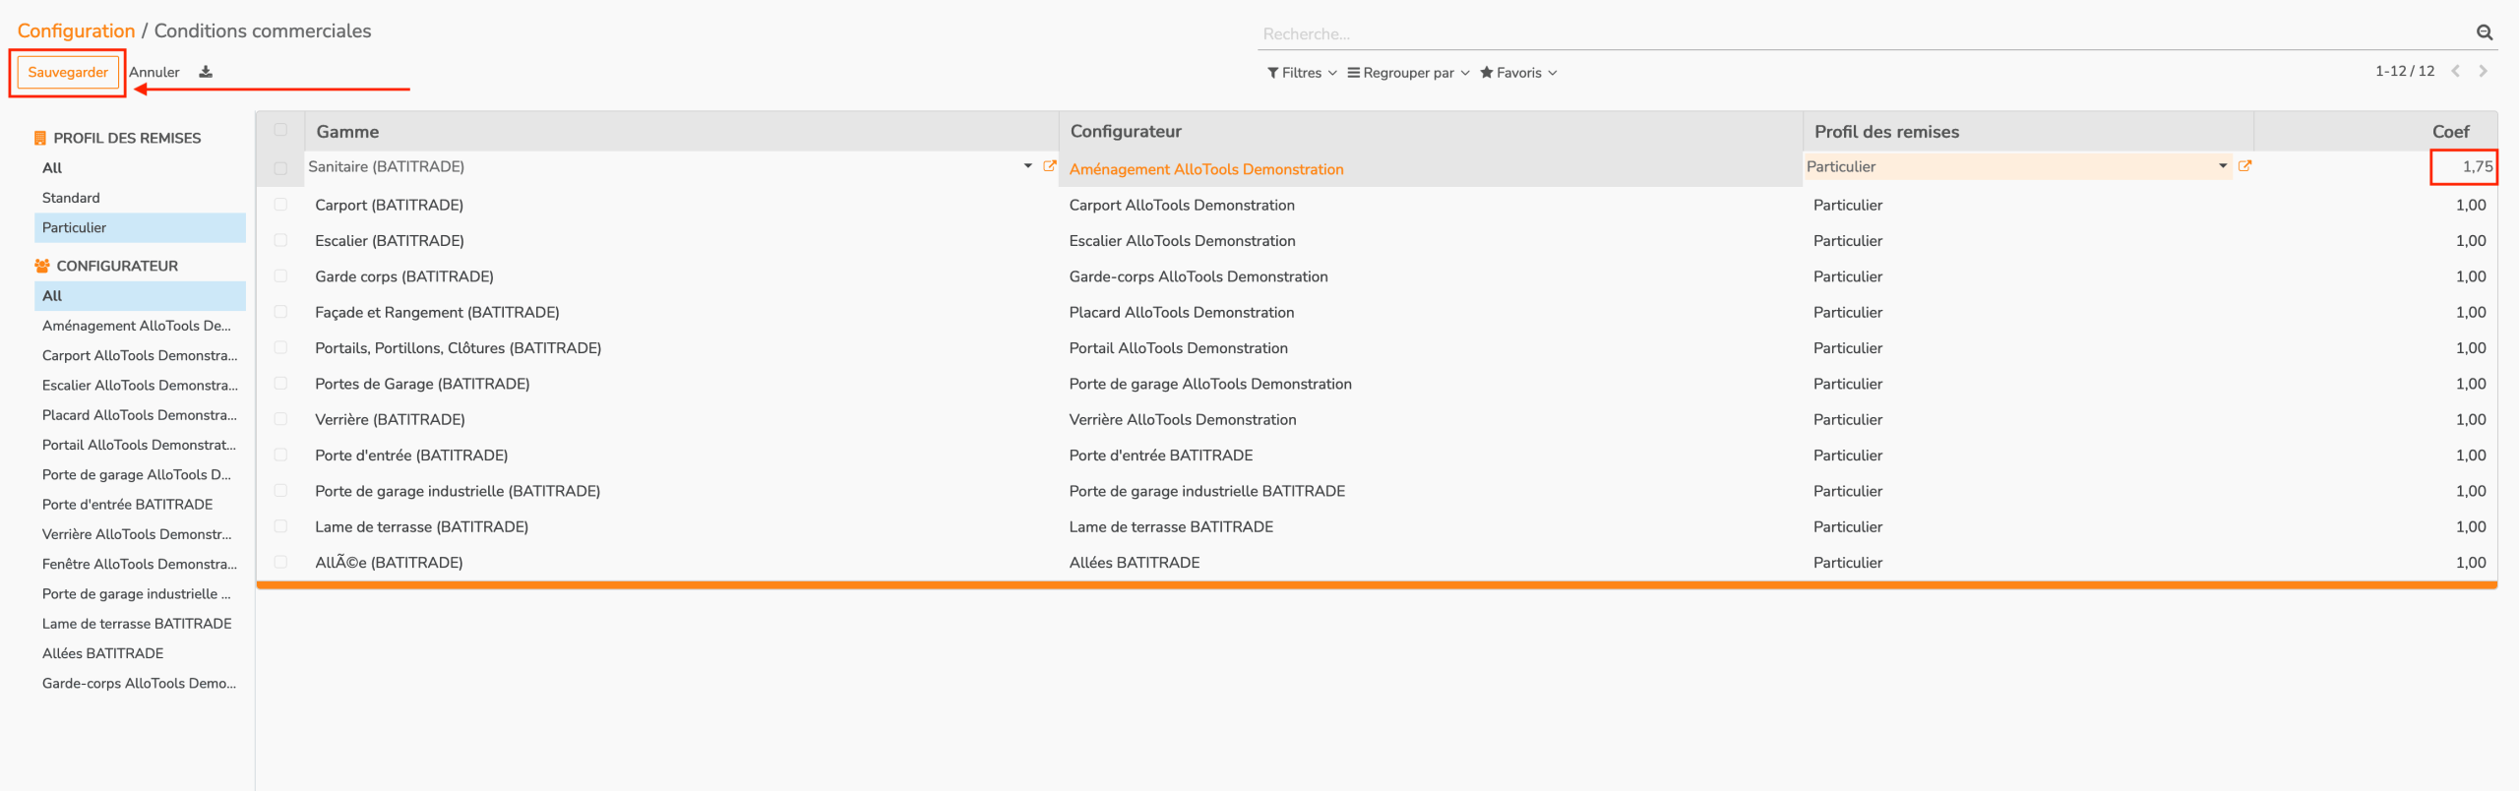Viewport: 2519px width, 791px height.
Task: Click the download export icon
Action: pyautogui.click(x=206, y=72)
